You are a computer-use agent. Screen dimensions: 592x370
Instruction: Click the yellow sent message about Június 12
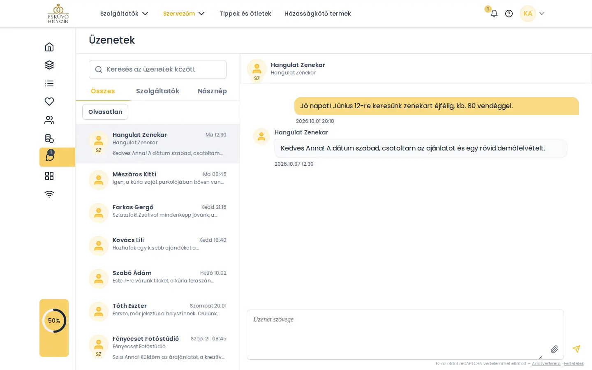437,106
